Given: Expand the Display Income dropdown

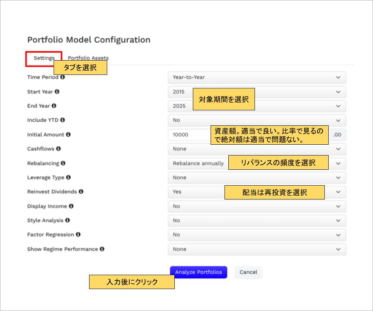Looking at the screenshot, I should pyautogui.click(x=257, y=206).
